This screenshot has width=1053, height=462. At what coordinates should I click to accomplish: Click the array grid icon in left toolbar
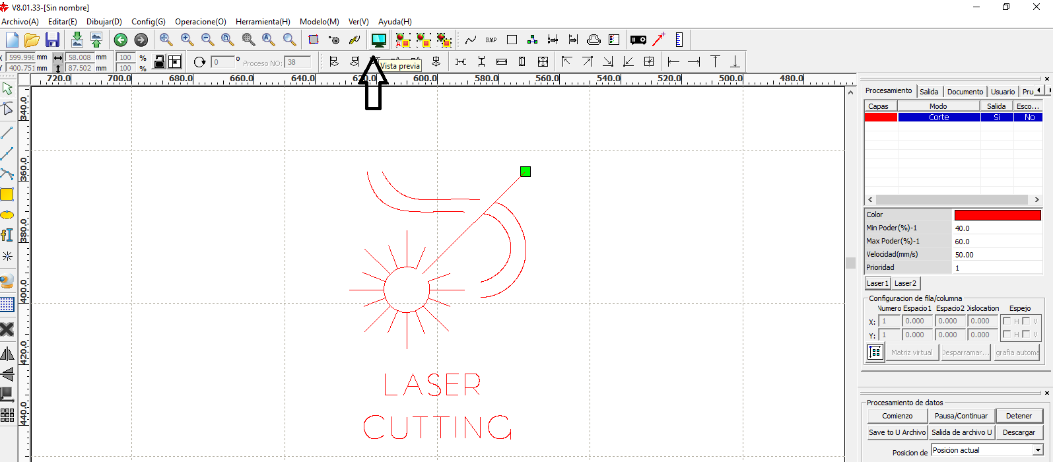point(7,415)
